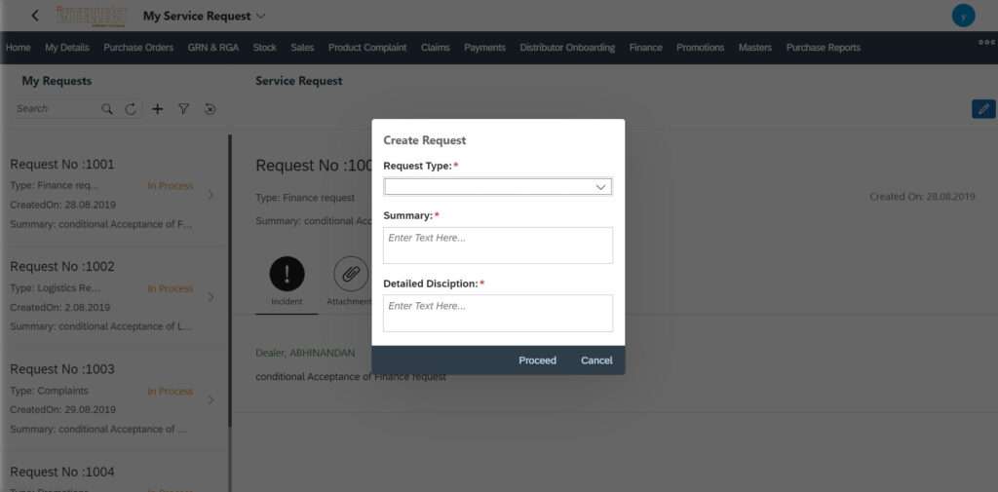Screen dimensions: 998x492
Task: Go to the Product Complaint menu
Action: coord(367,48)
